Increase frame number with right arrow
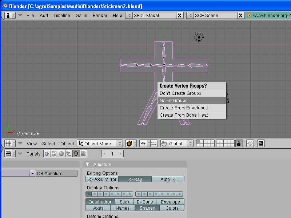The width and height of the screenshot is (291, 218). 120,154
